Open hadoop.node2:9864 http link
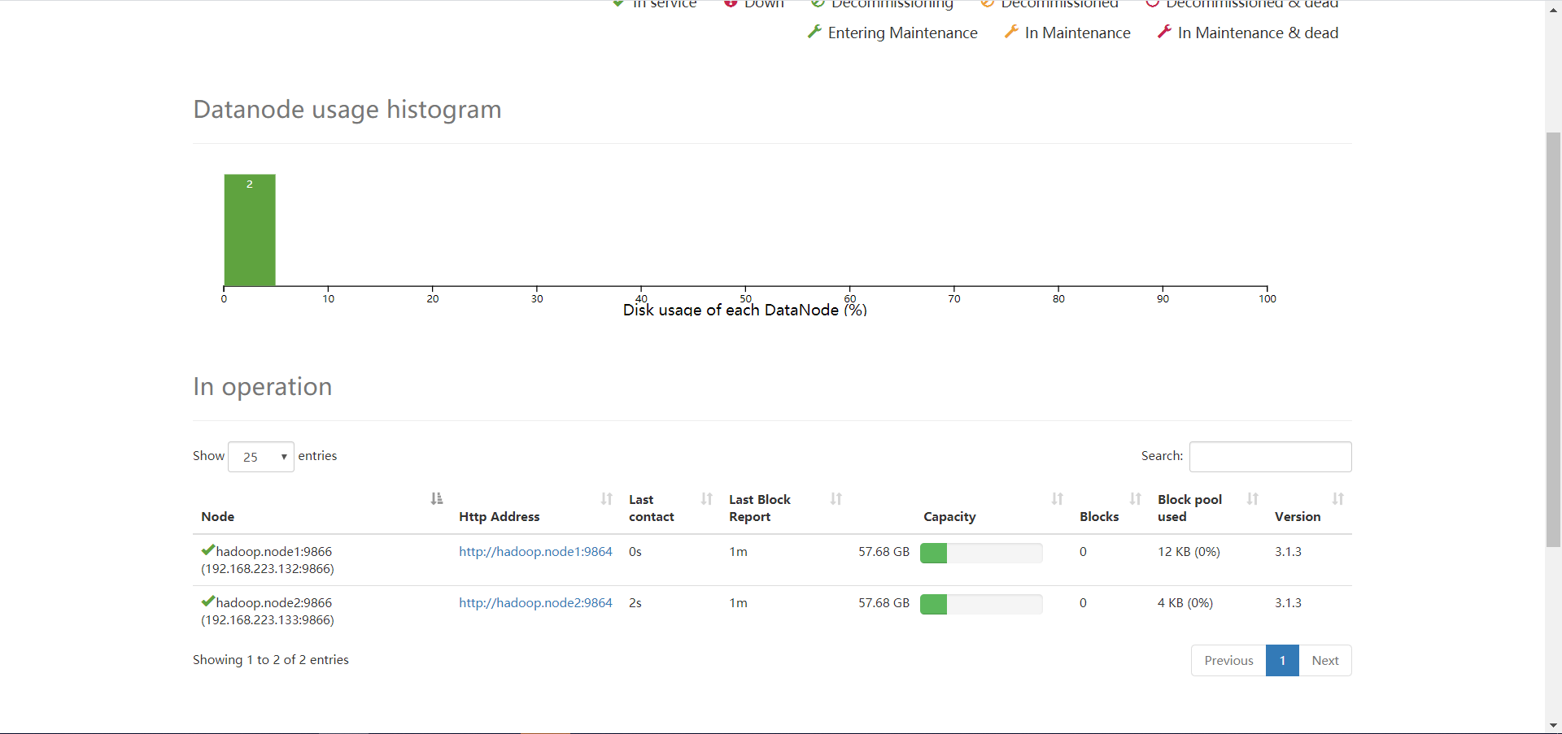This screenshot has width=1562, height=734. [535, 603]
